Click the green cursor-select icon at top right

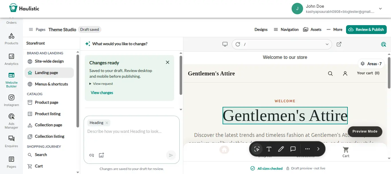384,44
